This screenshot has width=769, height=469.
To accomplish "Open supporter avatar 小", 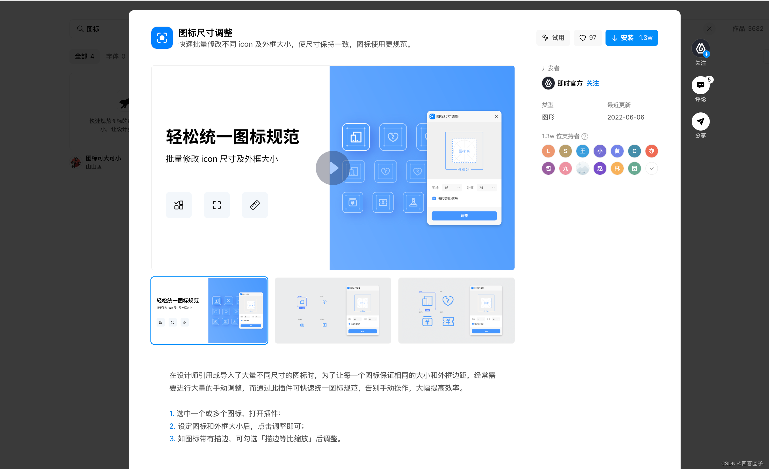I will 600,151.
